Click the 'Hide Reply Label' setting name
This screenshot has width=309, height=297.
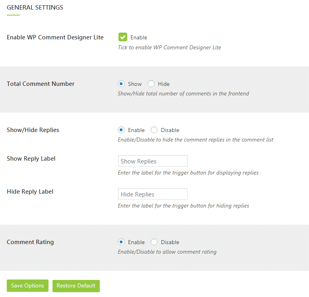[30, 192]
